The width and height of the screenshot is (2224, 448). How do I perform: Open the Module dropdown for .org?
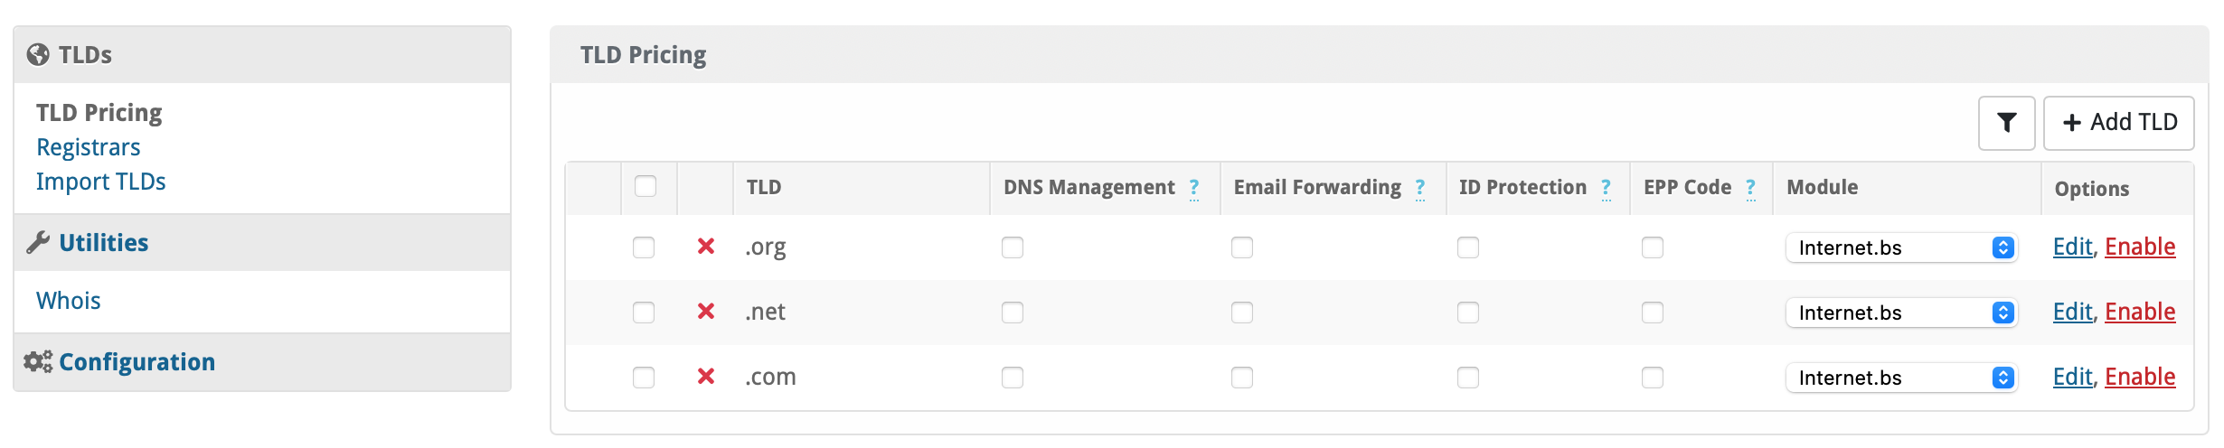coord(1901,247)
